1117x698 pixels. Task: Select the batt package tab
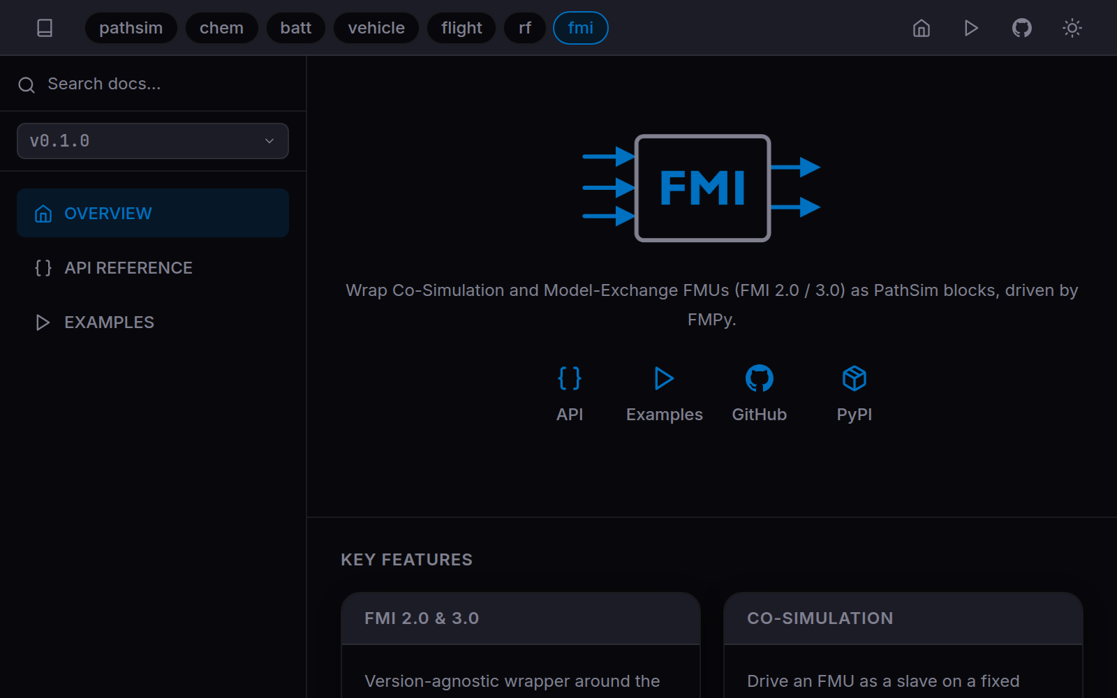296,28
